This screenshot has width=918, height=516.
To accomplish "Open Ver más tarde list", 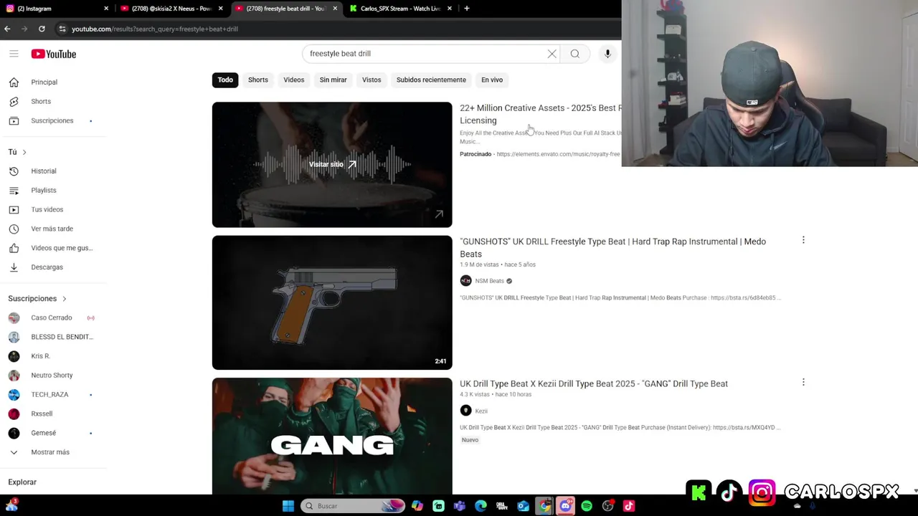I will [x=54, y=229].
